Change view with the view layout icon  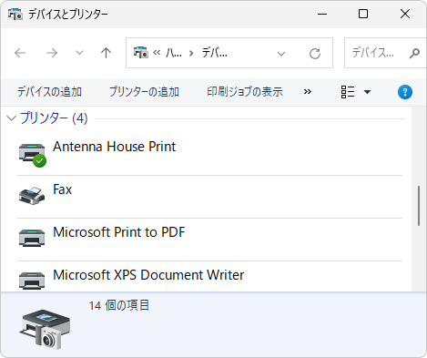click(x=348, y=92)
